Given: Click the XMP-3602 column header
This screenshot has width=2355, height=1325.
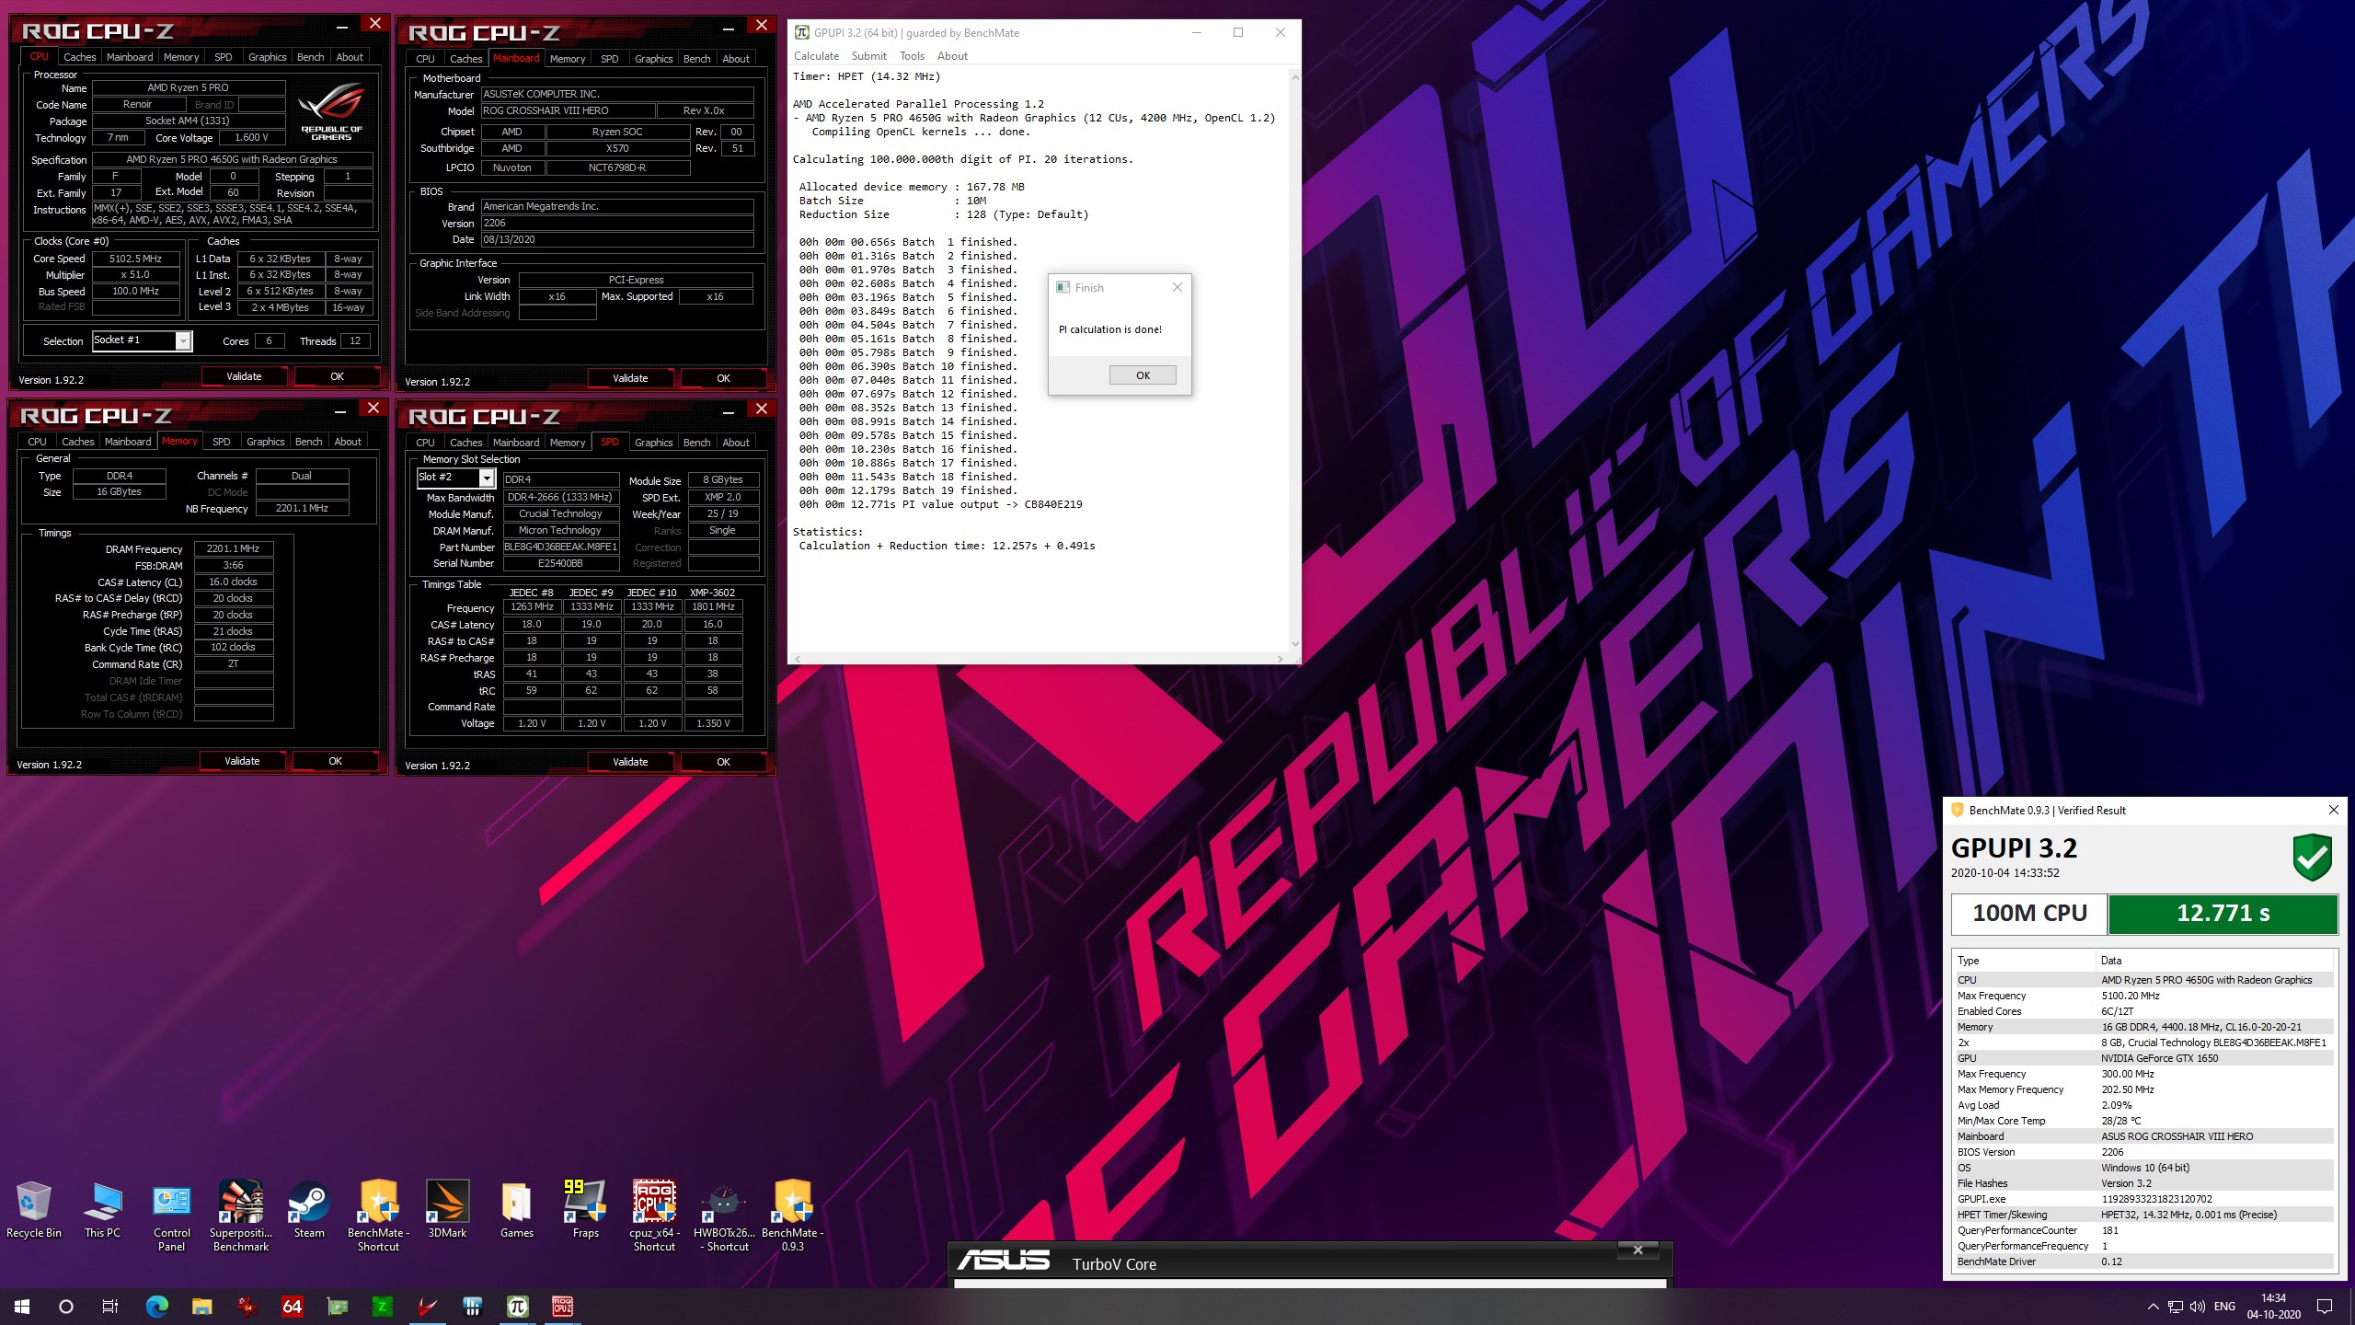Looking at the screenshot, I should [713, 593].
